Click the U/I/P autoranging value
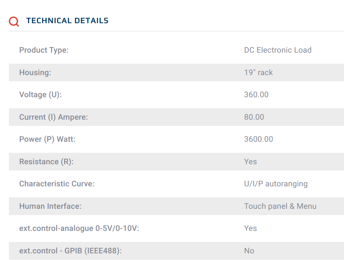 pyautogui.click(x=276, y=184)
